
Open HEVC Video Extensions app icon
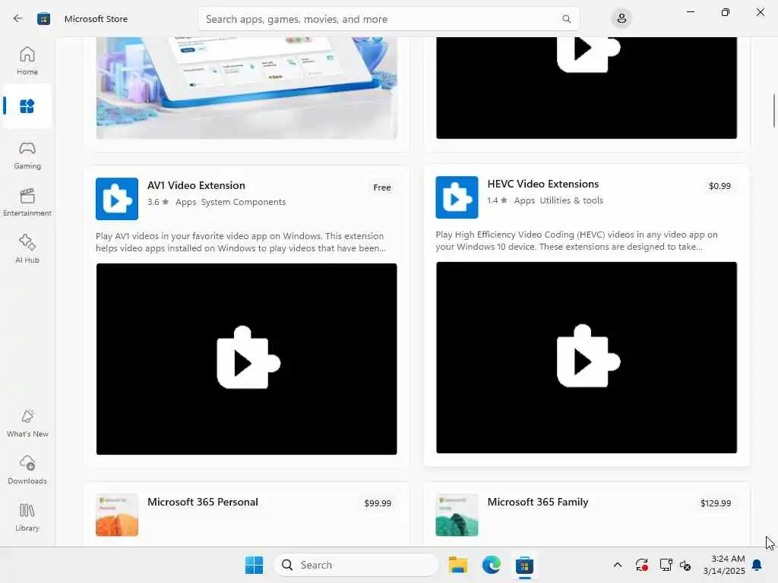click(x=457, y=197)
